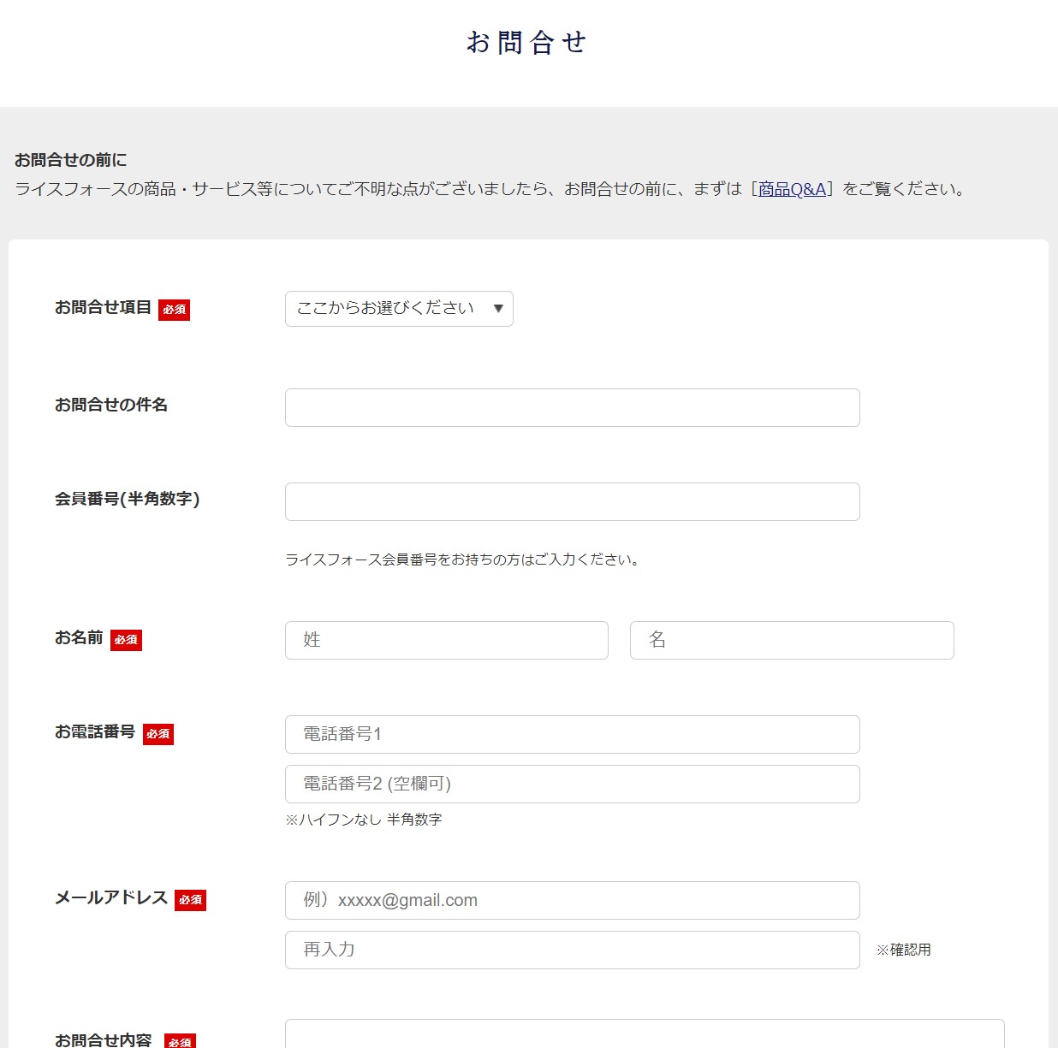The height and width of the screenshot is (1048, 1058).
Task: Click the ※確認用 note text
Action: click(x=903, y=950)
